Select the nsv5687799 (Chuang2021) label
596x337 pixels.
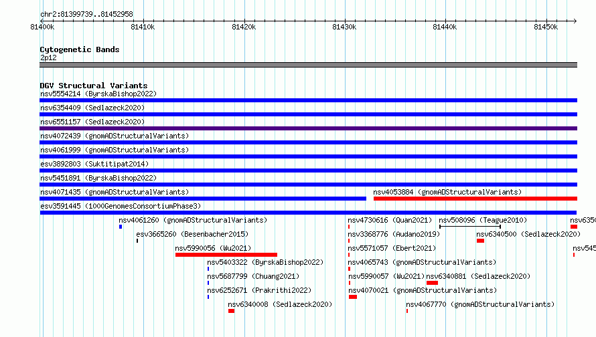pos(253,276)
